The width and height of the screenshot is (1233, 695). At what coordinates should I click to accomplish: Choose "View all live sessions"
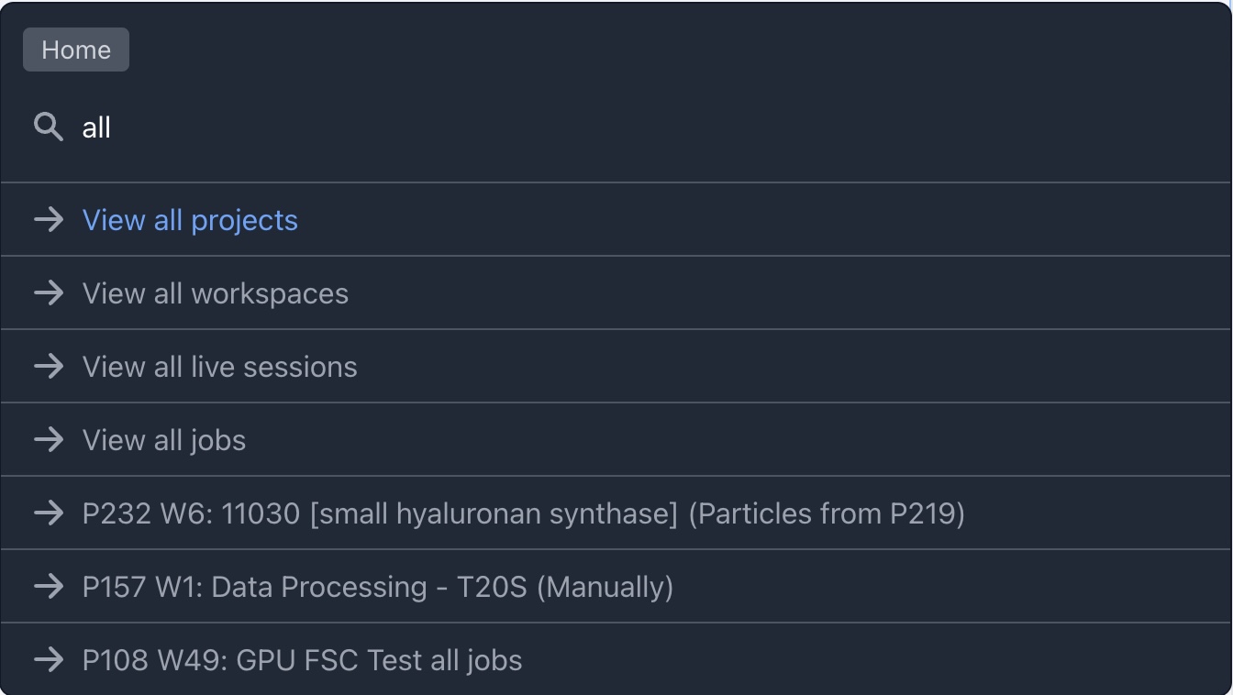(x=220, y=367)
